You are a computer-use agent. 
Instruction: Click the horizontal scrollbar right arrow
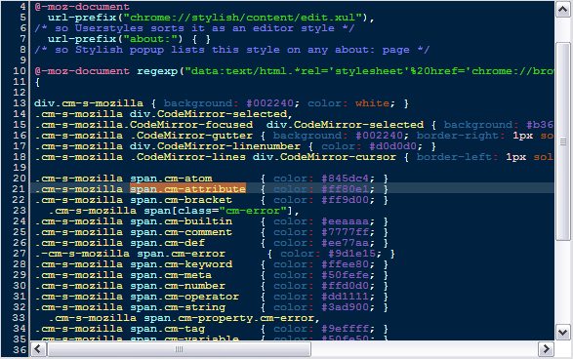tap(546, 349)
